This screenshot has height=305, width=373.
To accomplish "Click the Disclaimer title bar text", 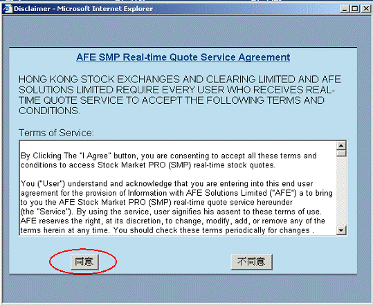I will [x=83, y=9].
